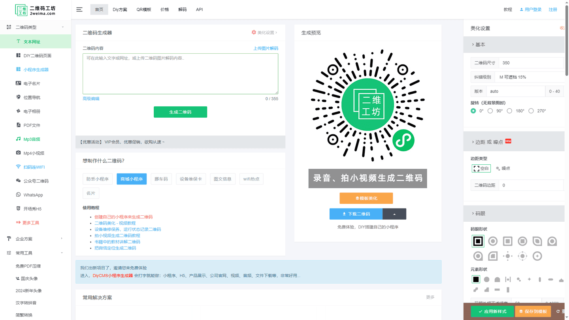Select the four-point star element shape
The width and height of the screenshot is (569, 320).
point(529,279)
